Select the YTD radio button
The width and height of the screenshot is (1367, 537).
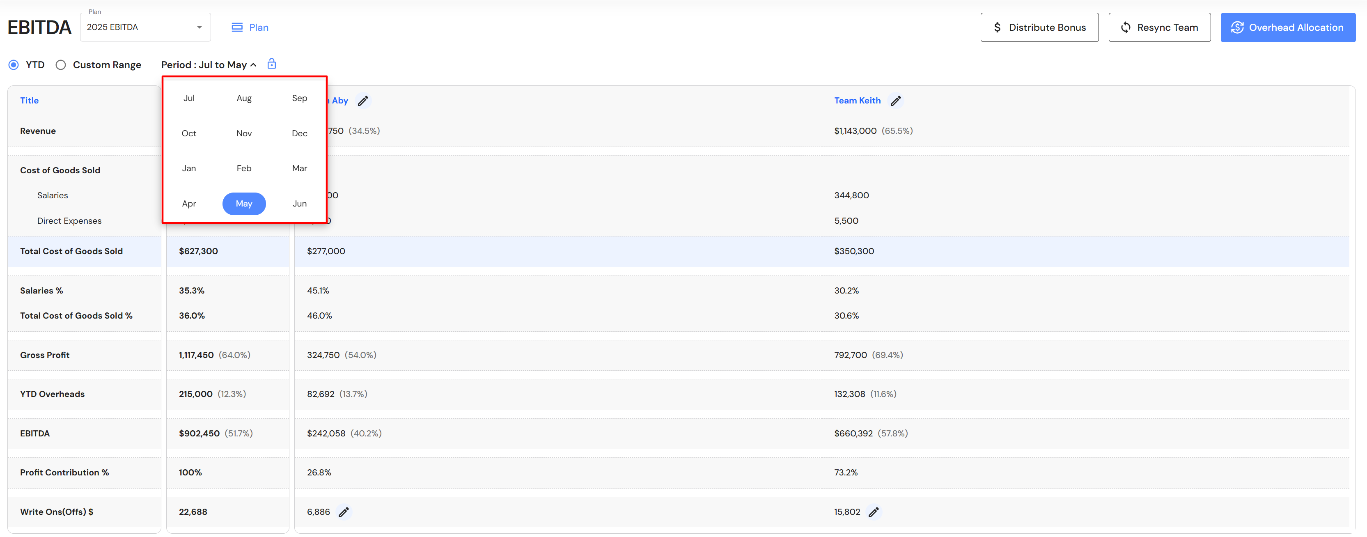(x=14, y=65)
